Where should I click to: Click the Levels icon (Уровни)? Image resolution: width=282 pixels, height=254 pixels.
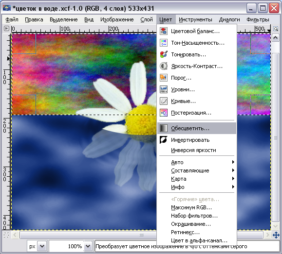164,89
